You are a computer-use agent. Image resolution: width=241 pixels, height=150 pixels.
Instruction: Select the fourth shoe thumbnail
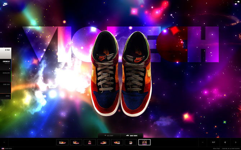click(x=103, y=142)
